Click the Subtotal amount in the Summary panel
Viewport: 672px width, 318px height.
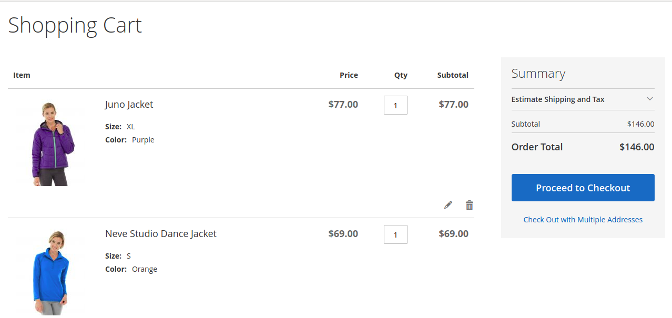[641, 124]
